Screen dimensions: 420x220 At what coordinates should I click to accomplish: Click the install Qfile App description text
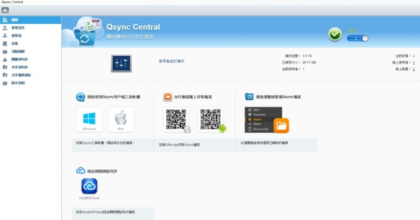tap(180, 144)
